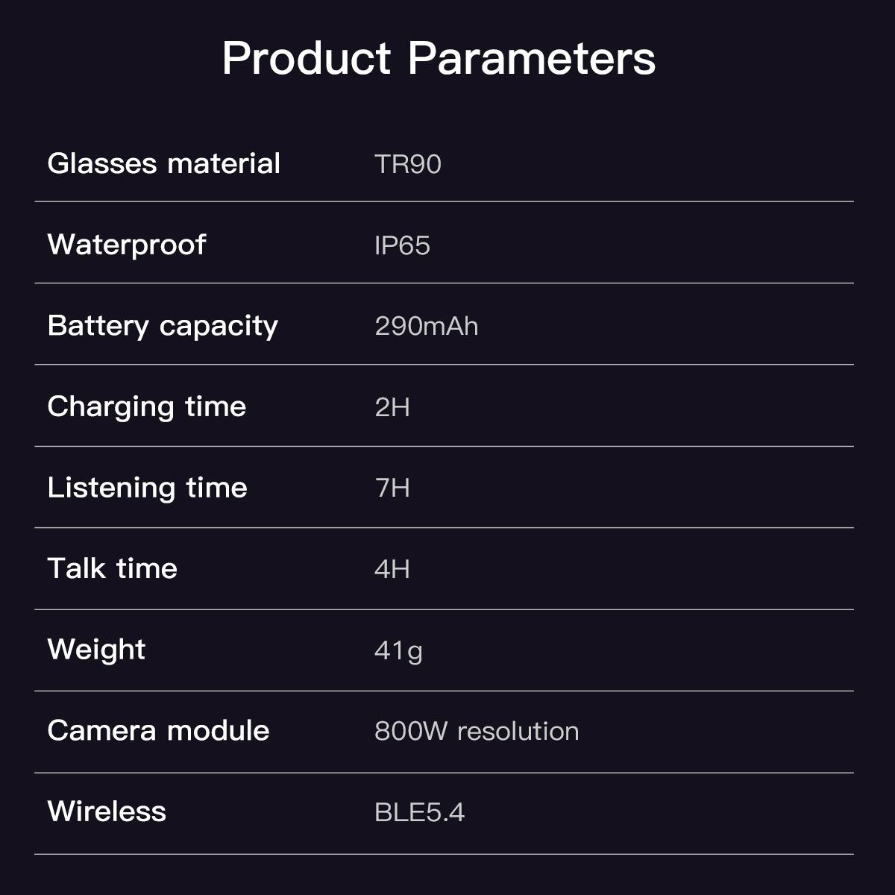Click the Glasses material label
This screenshot has width=895, height=895.
tap(163, 163)
